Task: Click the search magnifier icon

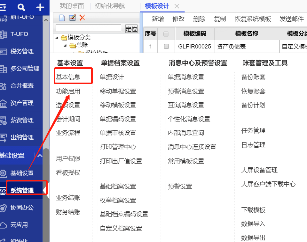Action: pos(21,7)
